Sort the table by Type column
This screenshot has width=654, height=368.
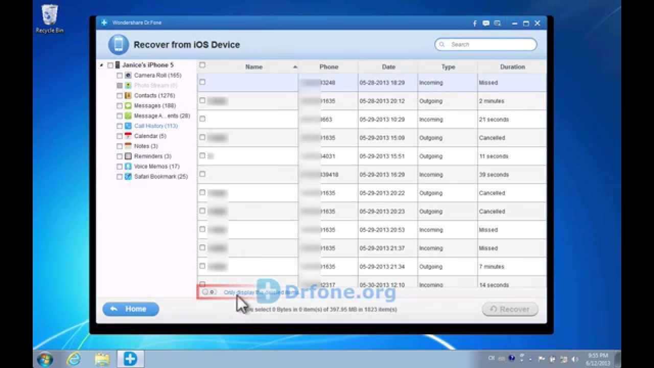point(448,66)
